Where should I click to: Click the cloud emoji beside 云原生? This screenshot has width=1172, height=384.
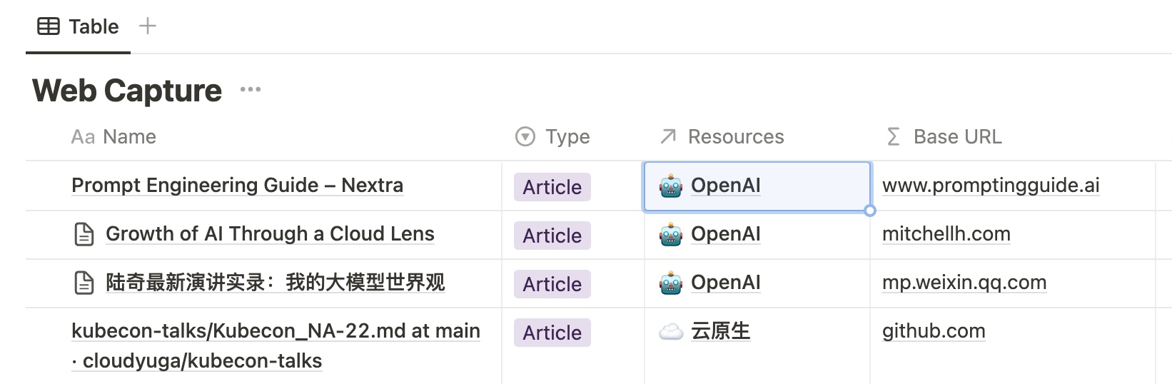[671, 332]
